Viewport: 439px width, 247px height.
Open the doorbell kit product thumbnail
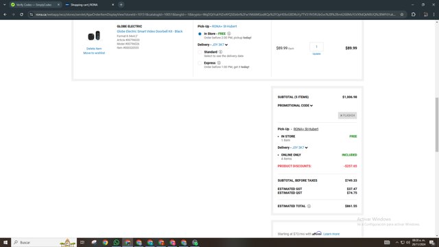(x=94, y=36)
